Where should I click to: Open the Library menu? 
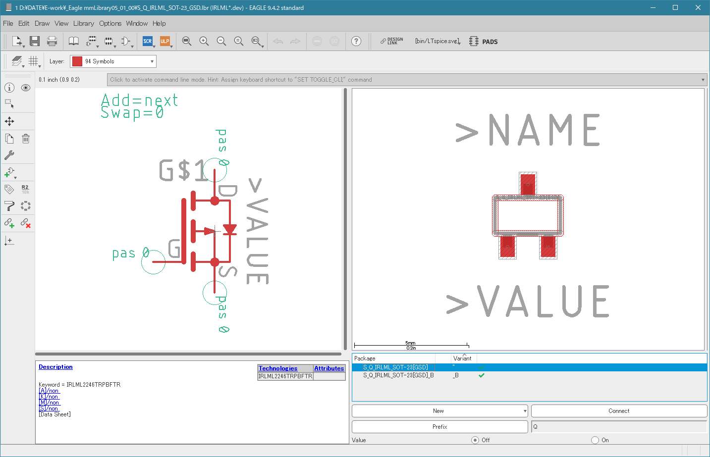[83, 23]
